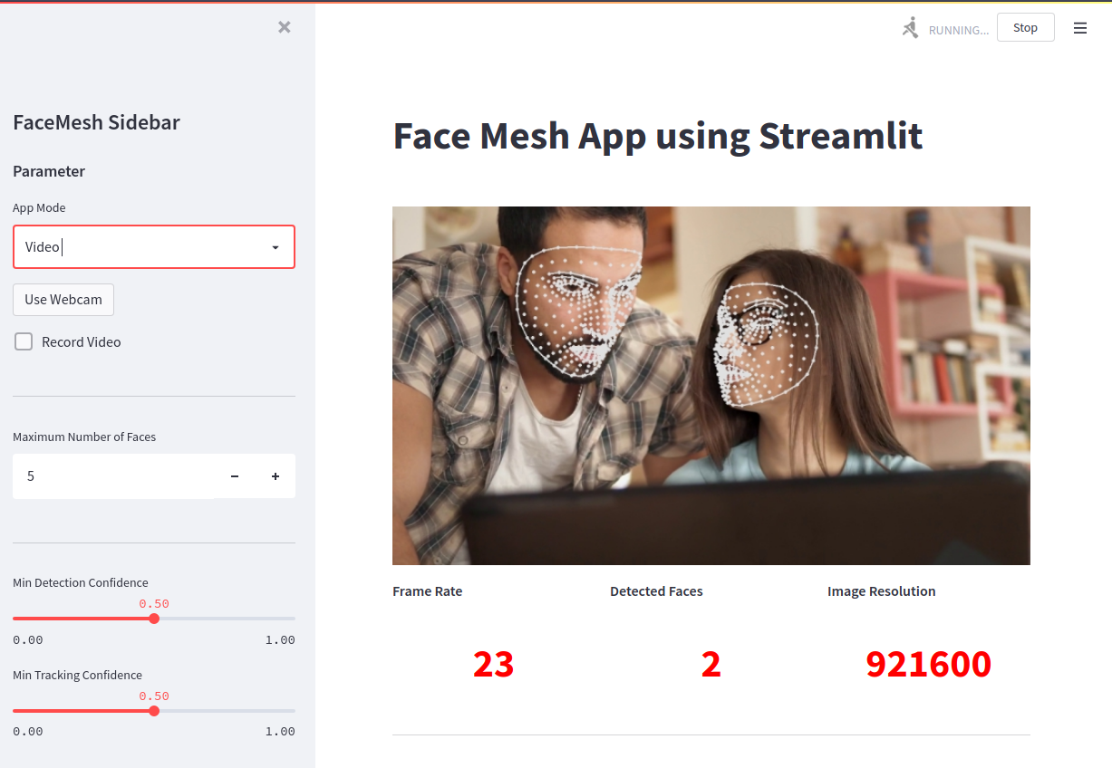Viewport: 1112px width, 768px height.
Task: Click the Min Detection Confidence slider handle
Action: pyautogui.click(x=154, y=619)
